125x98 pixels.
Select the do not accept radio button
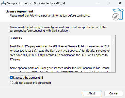click(11, 83)
